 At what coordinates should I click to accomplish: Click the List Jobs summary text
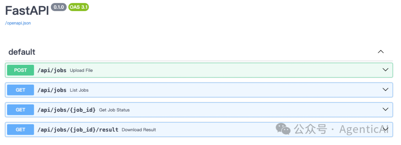tap(79, 90)
